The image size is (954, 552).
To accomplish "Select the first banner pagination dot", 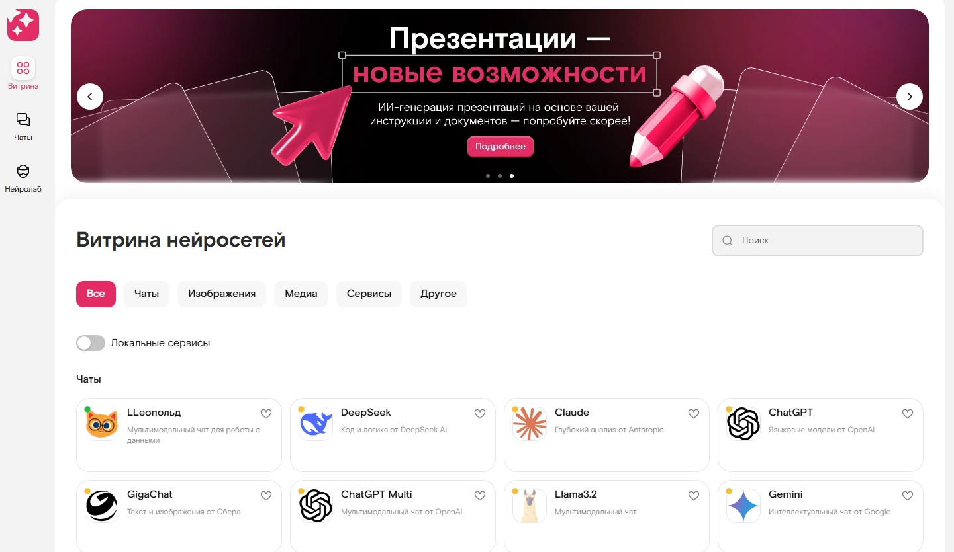I will tap(488, 176).
